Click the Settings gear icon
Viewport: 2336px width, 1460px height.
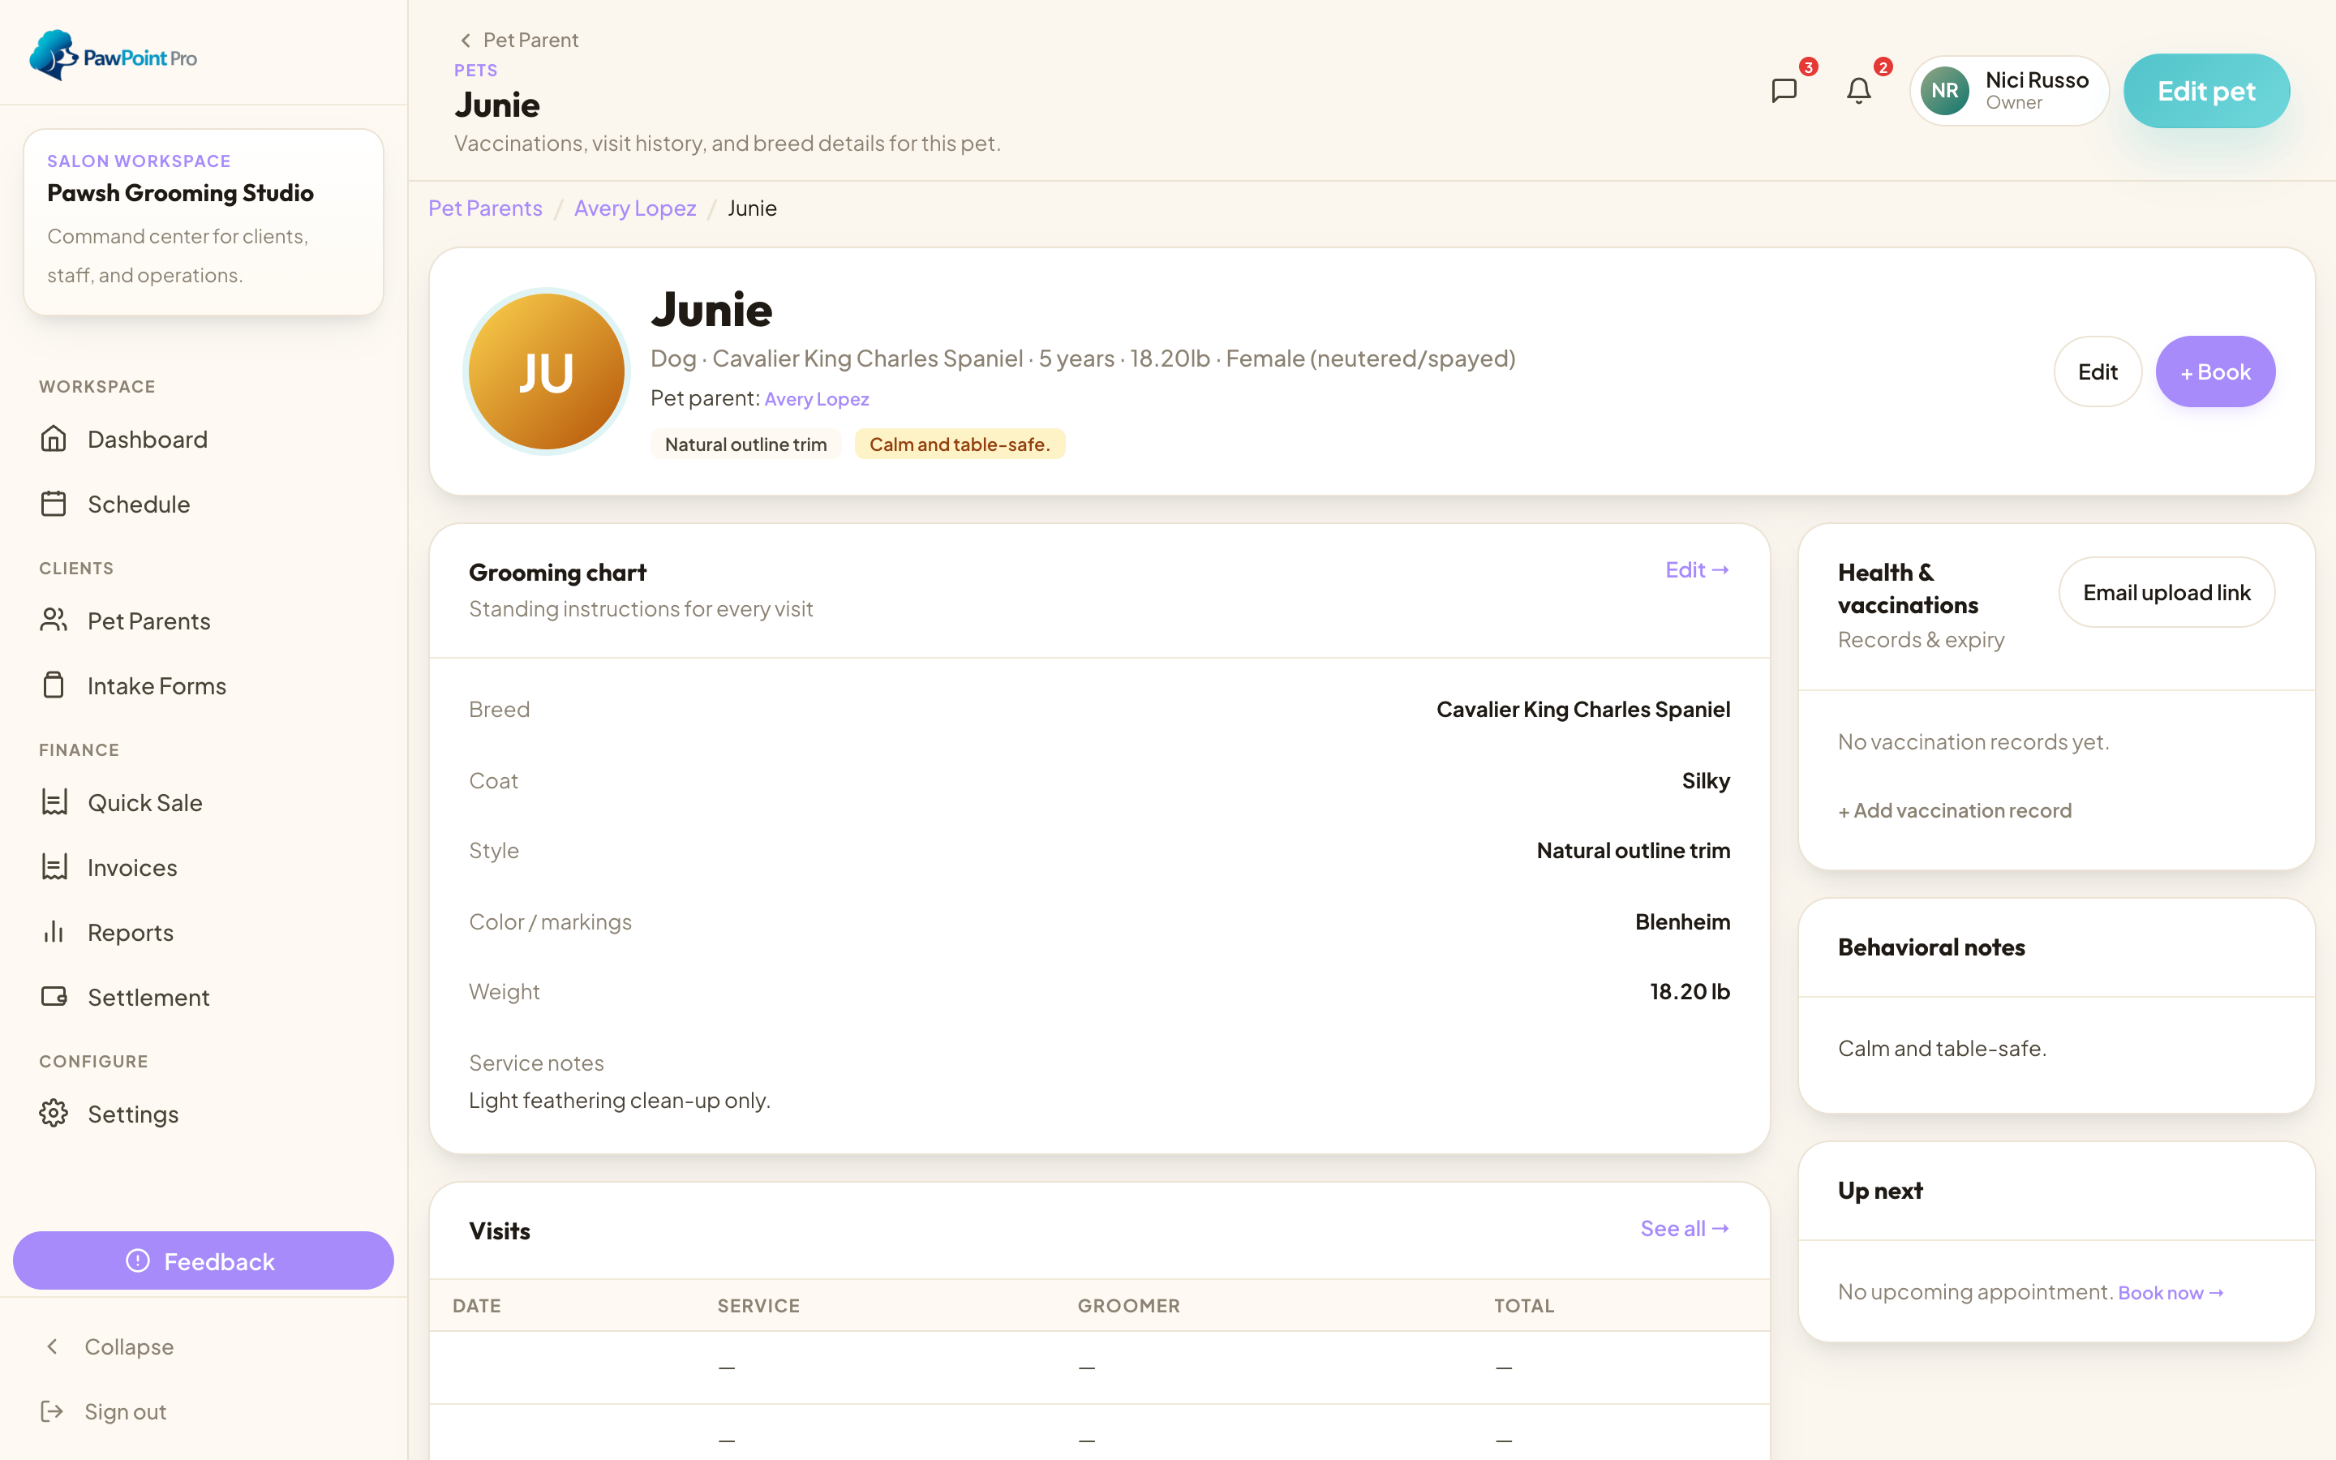pyautogui.click(x=54, y=1114)
